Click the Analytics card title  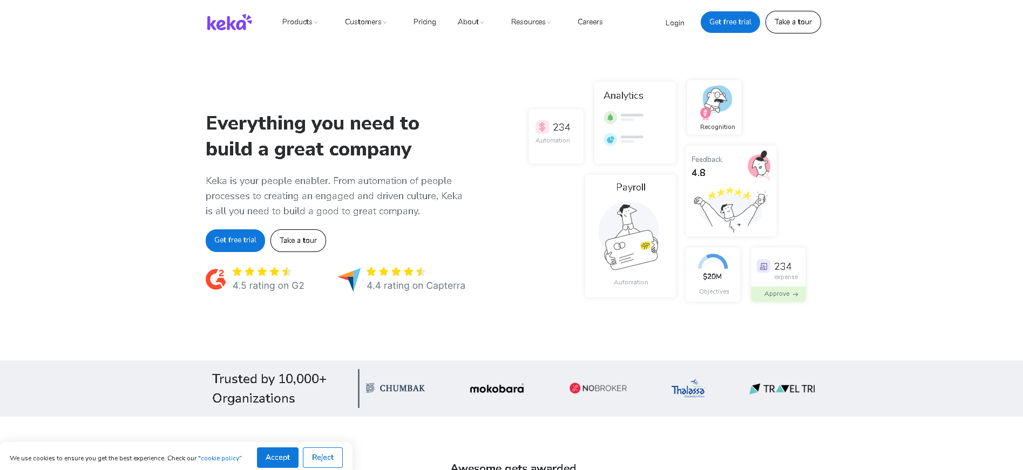(623, 96)
